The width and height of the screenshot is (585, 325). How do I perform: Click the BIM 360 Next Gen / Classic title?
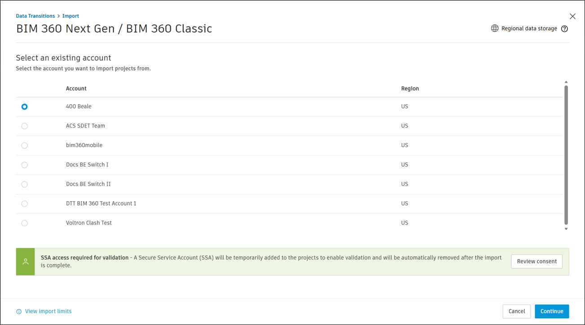pos(114,29)
